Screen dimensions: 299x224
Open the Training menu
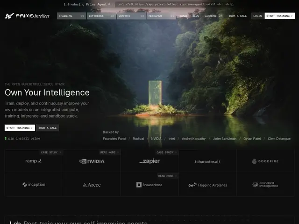(x=71, y=16)
